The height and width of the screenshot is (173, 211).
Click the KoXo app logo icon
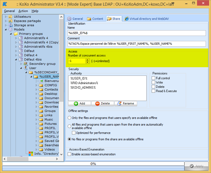(5, 4)
